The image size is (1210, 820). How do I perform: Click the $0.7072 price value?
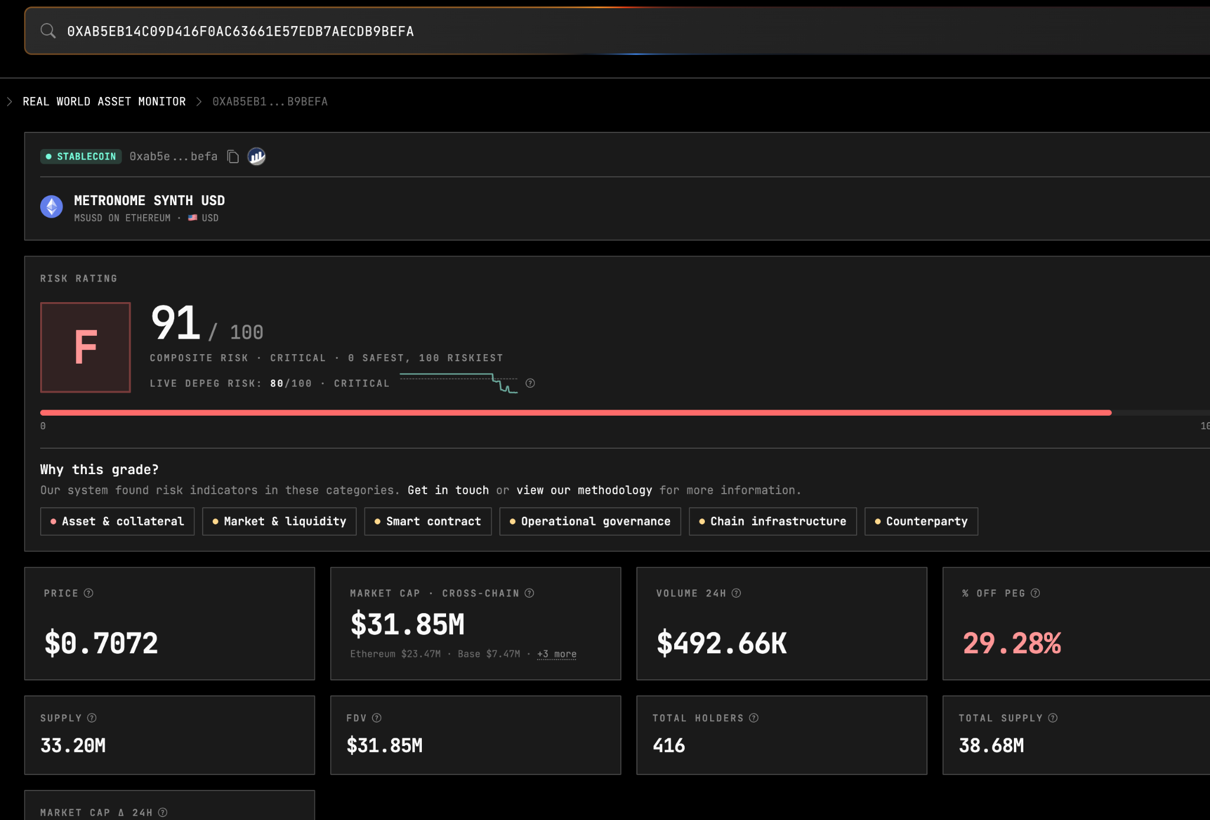point(101,643)
